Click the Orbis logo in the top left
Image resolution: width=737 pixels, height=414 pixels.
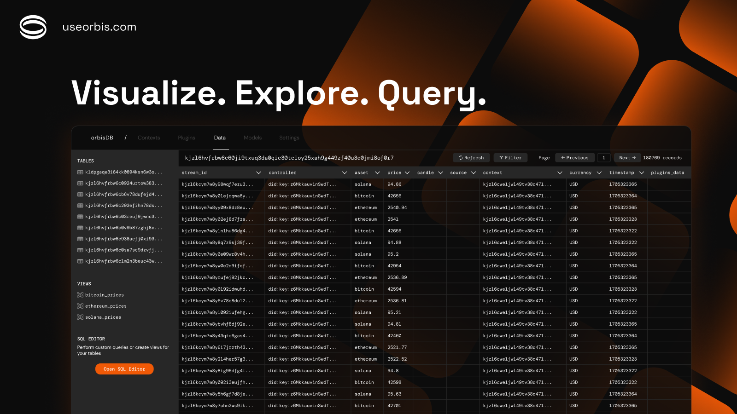click(x=32, y=27)
